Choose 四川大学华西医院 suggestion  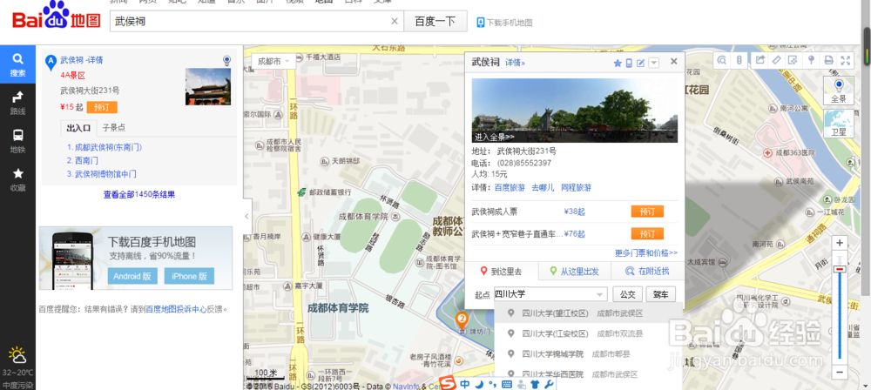(x=588, y=374)
